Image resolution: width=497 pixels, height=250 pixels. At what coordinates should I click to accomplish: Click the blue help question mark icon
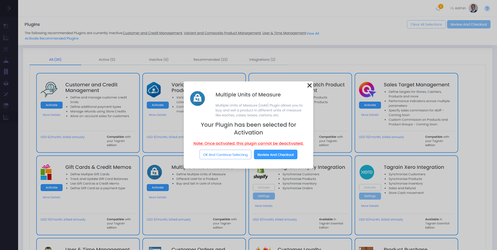coord(487,9)
